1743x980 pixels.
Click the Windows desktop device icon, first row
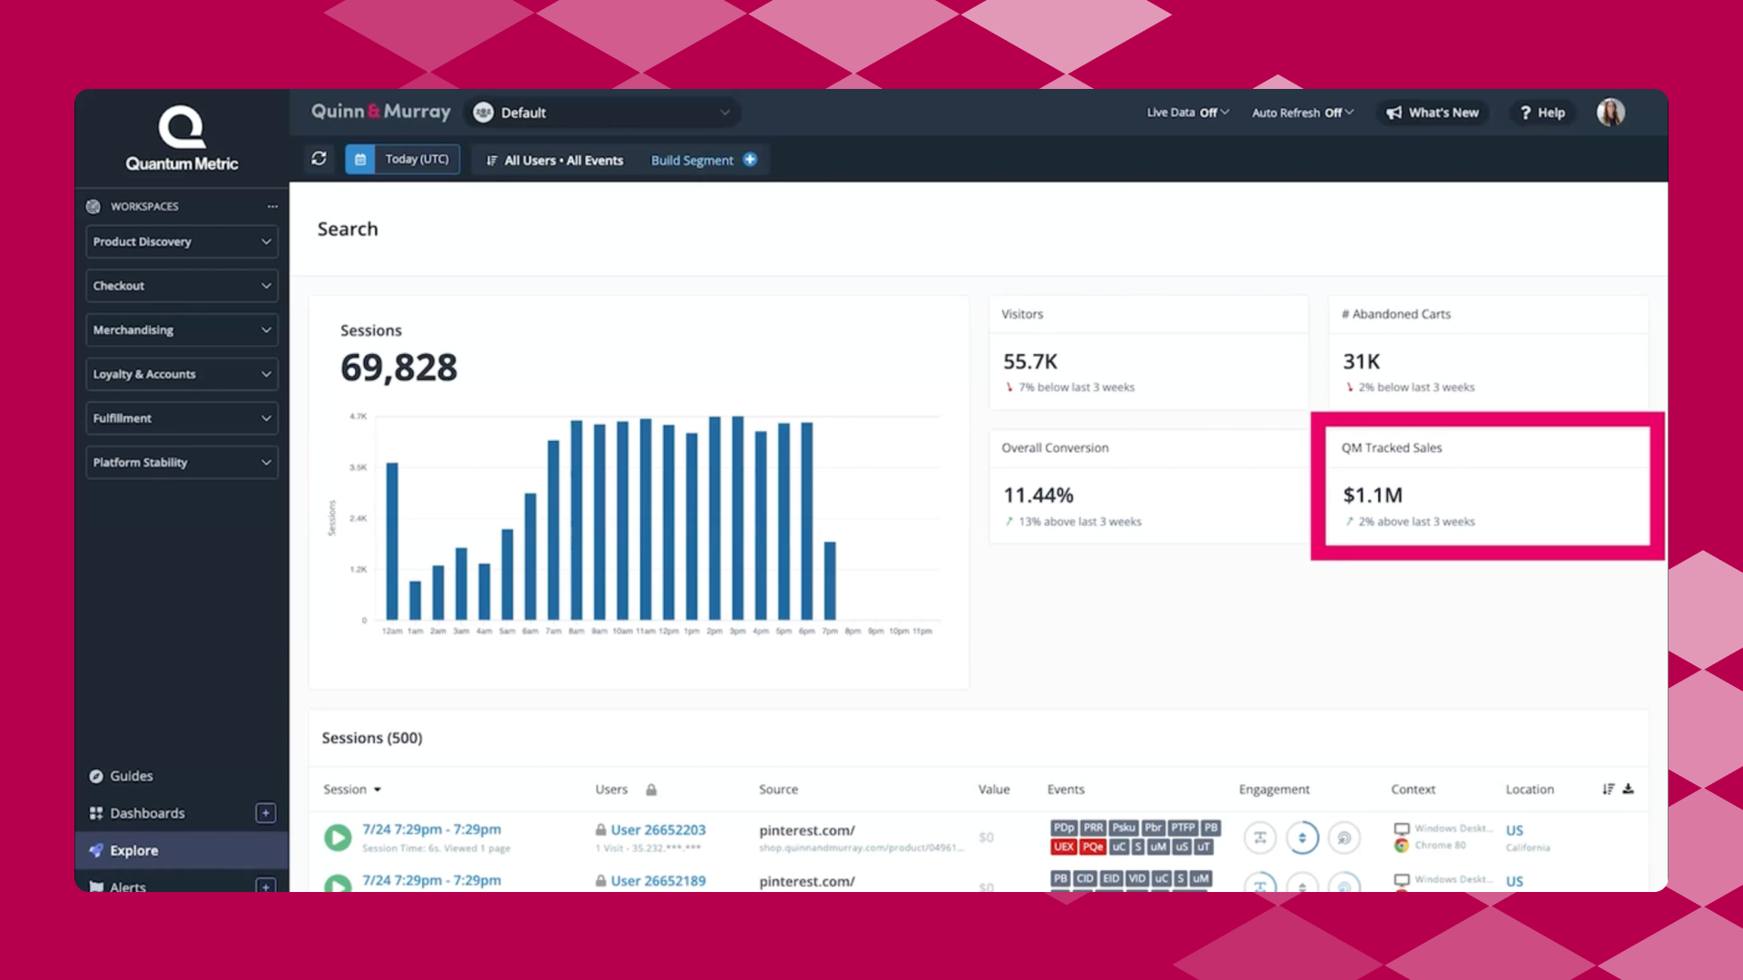click(1402, 828)
